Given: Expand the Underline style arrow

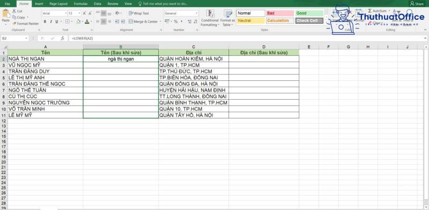Looking at the screenshot, I should tap(61, 21).
